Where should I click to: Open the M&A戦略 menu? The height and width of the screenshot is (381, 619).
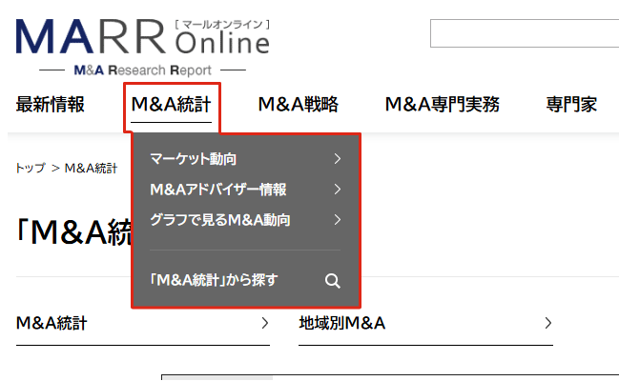[298, 105]
